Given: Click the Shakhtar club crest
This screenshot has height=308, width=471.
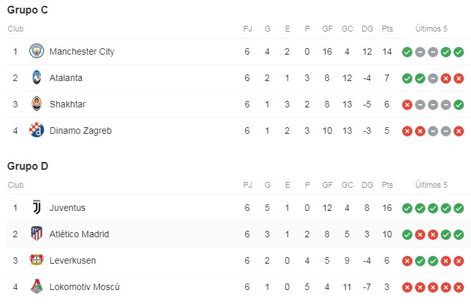Looking at the screenshot, I should [x=36, y=104].
